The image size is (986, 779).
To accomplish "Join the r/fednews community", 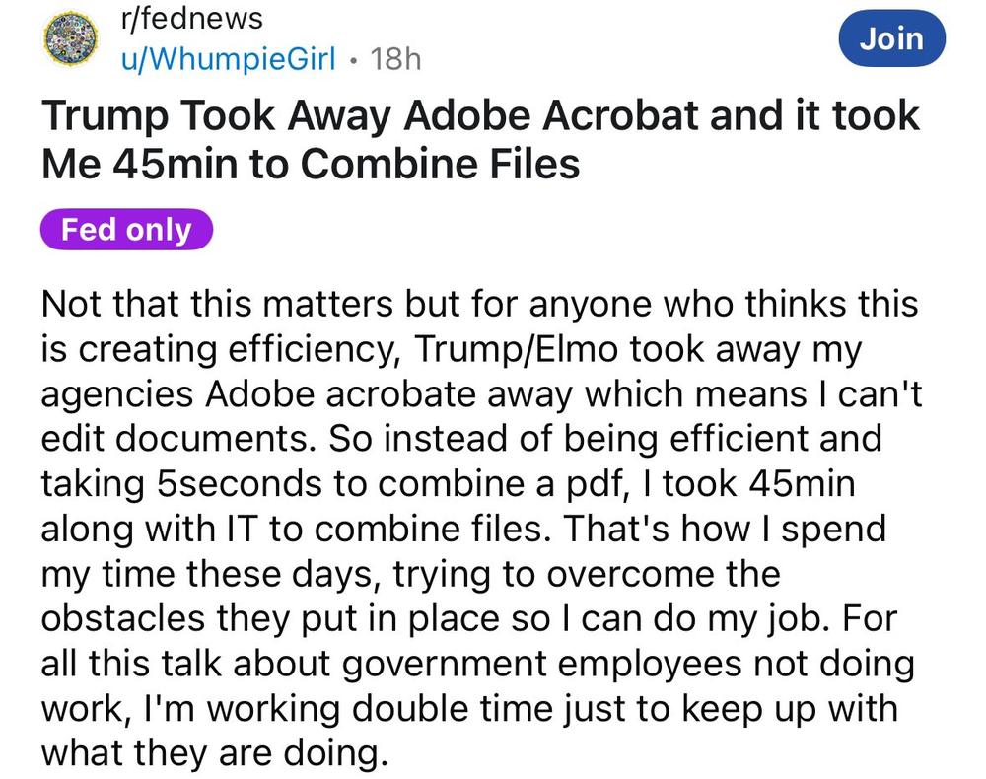I will coord(891,39).
